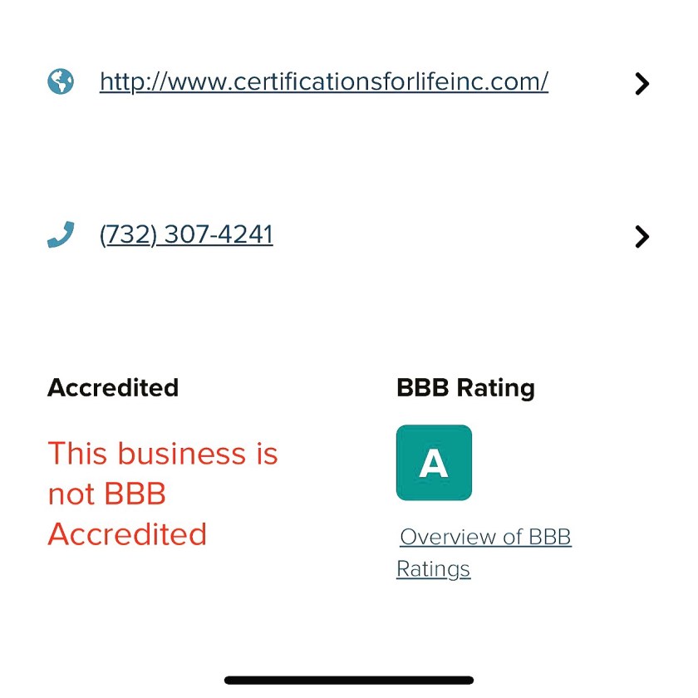Viewport: 698px width, 698px height.
Task: Open the certificationsforlifeinc.com website link
Action: point(323,81)
